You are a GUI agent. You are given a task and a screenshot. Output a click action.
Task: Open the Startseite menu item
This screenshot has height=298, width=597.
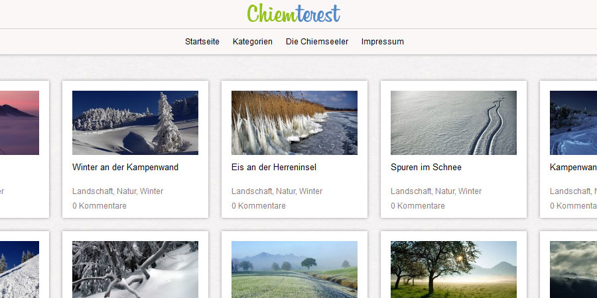(x=202, y=42)
